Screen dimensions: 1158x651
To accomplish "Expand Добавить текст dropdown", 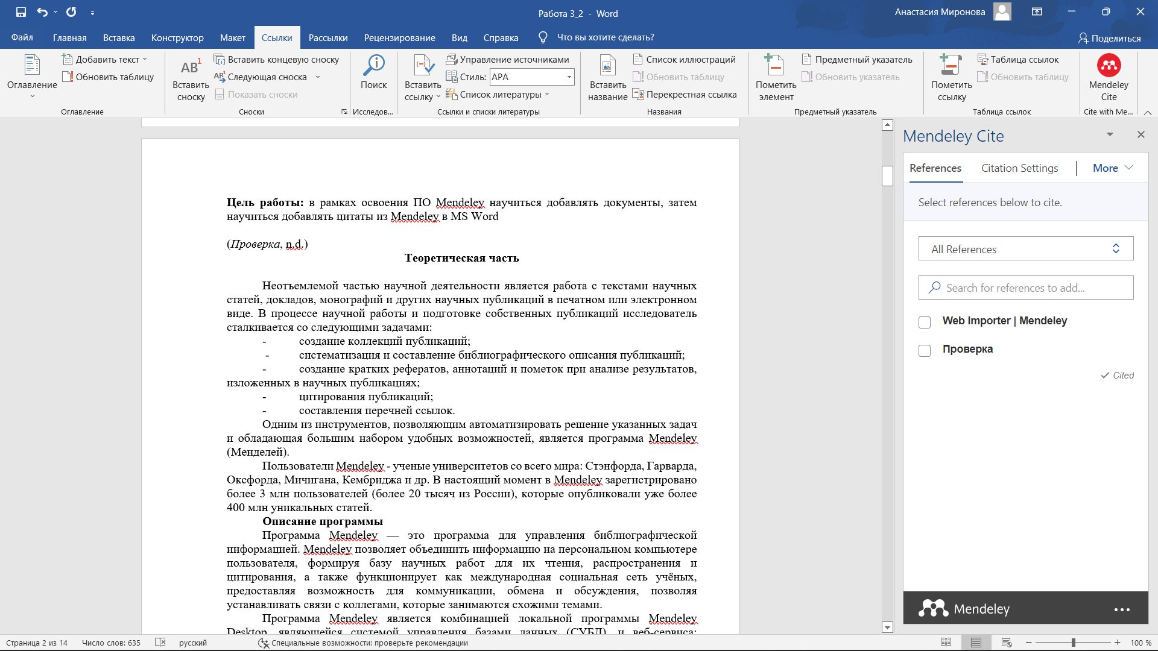I will pyautogui.click(x=145, y=59).
